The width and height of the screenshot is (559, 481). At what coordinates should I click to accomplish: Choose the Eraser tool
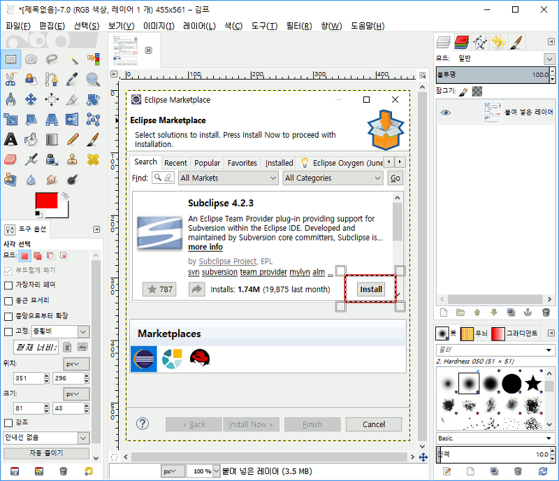click(11, 160)
